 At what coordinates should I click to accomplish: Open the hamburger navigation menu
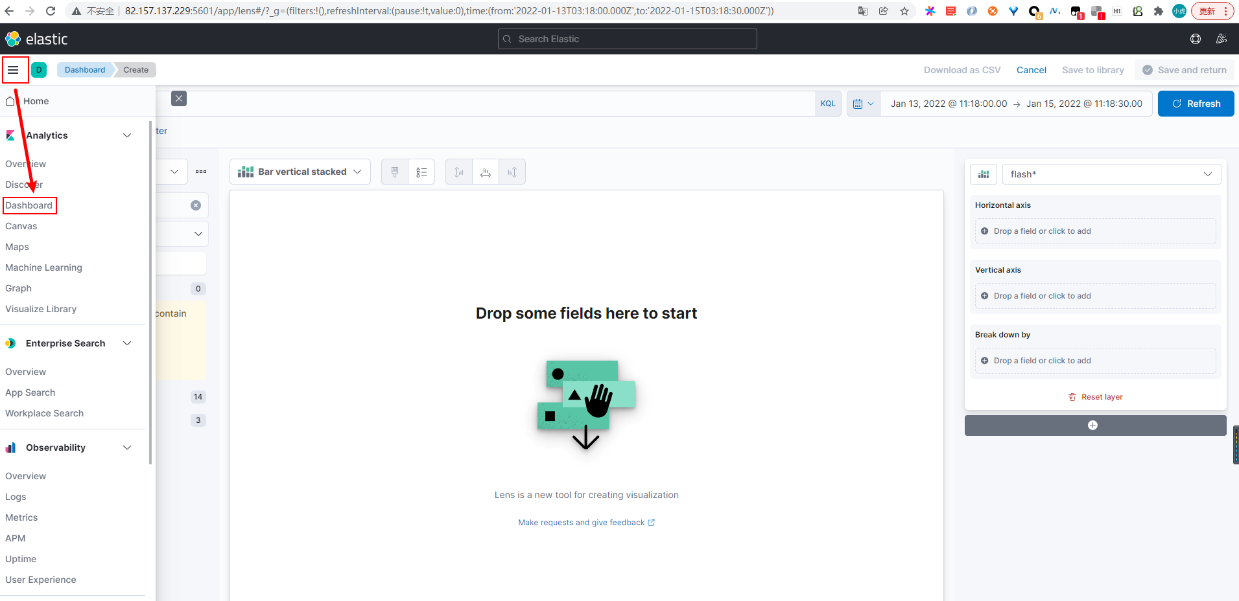pos(13,70)
